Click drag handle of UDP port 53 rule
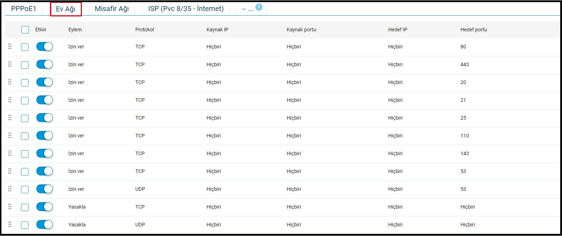Screen dimensions: 562x236 pos(10,189)
